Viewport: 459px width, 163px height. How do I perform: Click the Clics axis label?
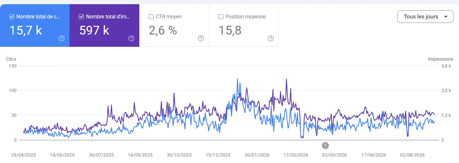point(11,59)
